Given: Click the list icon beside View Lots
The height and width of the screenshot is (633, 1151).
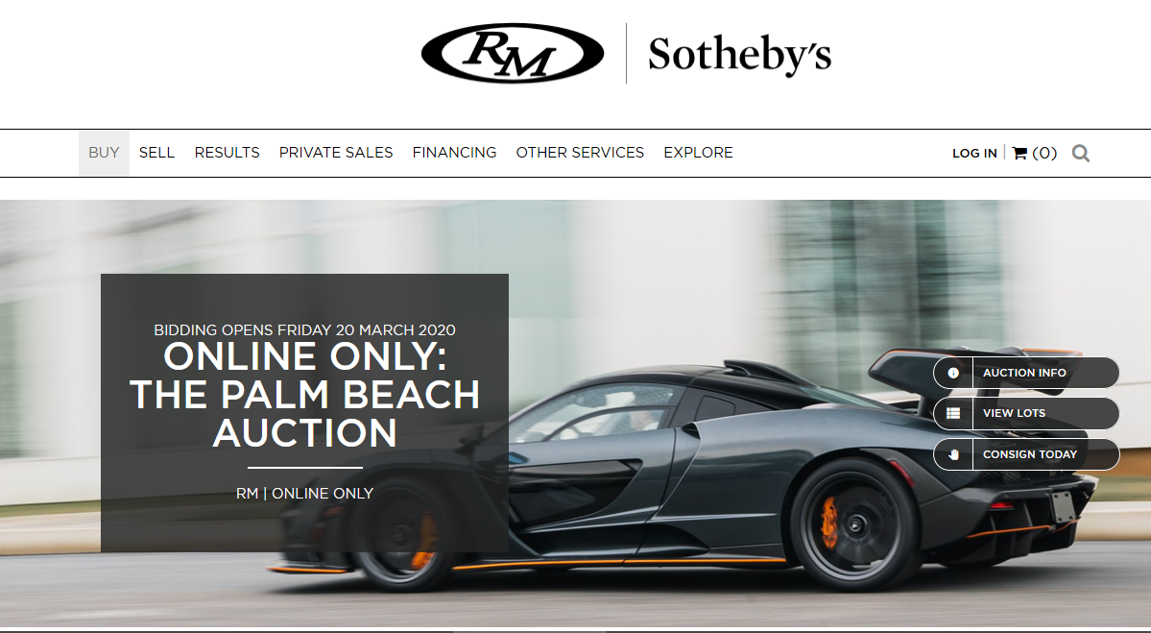Looking at the screenshot, I should tap(953, 413).
